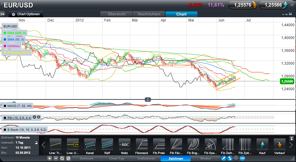Open the Chart Optionen menu
This screenshot has height=162, width=296.
[x=26, y=14]
